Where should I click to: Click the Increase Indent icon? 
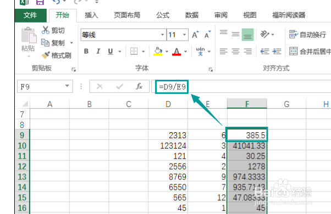pos(277,51)
